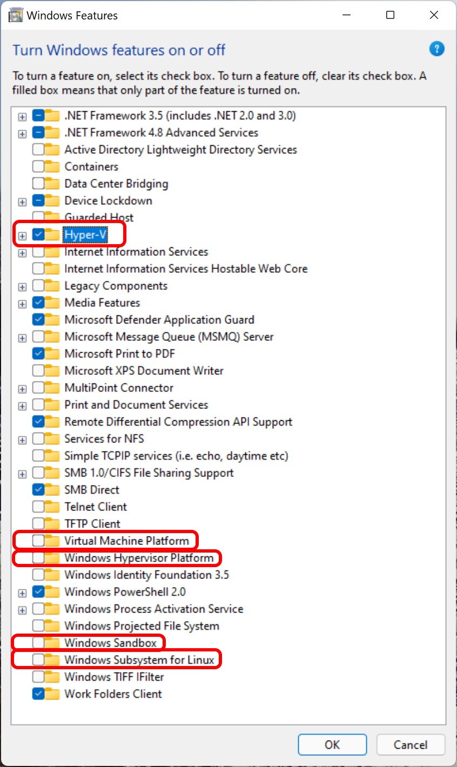The image size is (457, 767).
Task: Click the Windows Features title bar icon
Action: (16, 15)
